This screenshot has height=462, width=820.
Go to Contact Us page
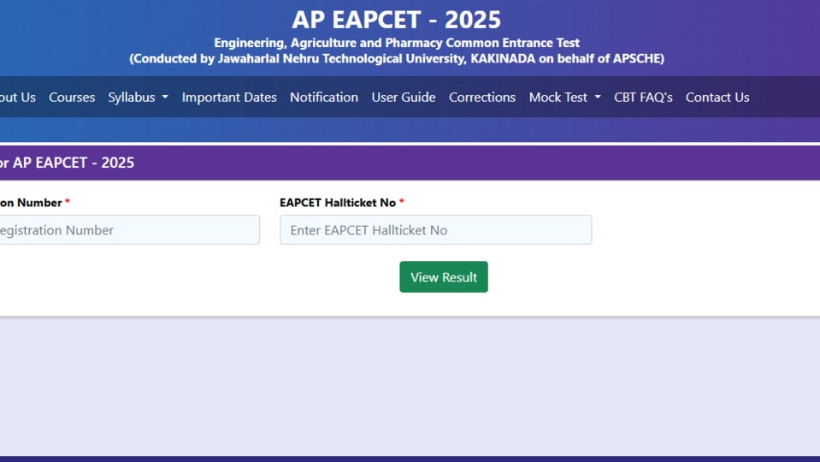pos(717,98)
